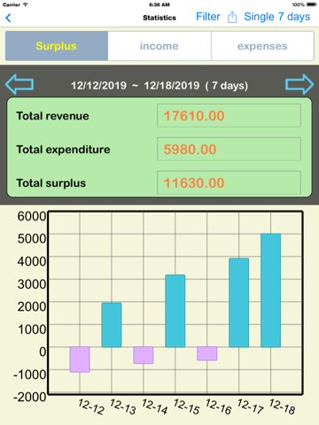Tap the 12-12 purple deficit bar
The image size is (319, 425).
point(80,359)
